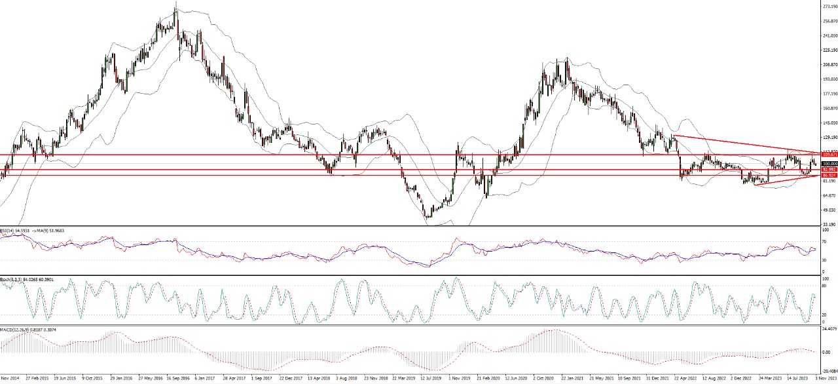Viewport: 838px width, 384px height.
Task: Click the 177.190 price axis label
Action: (829, 94)
